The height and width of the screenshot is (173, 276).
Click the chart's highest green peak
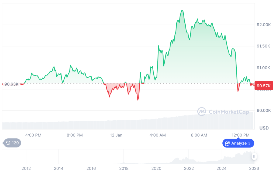[182, 10]
